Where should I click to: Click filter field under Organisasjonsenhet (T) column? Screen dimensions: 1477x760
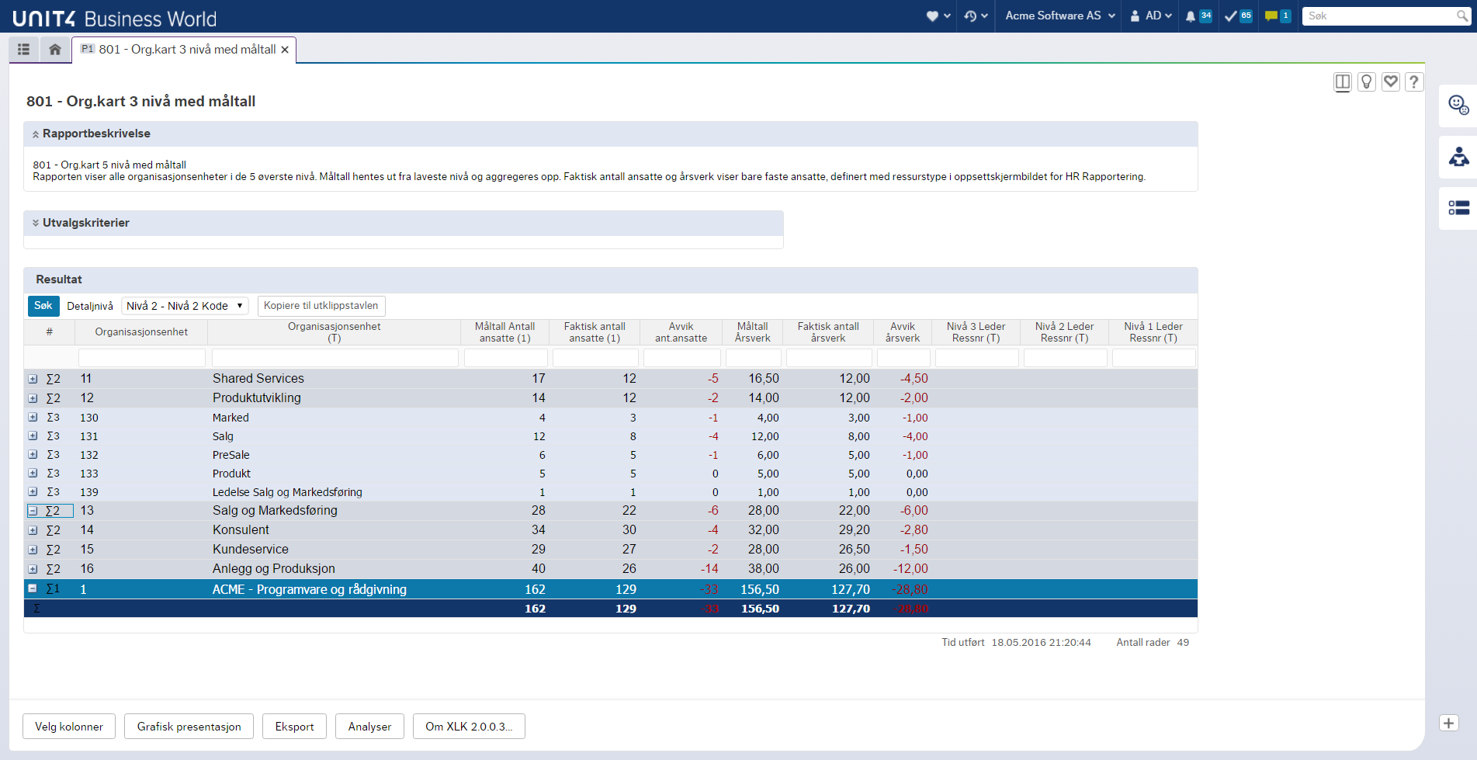point(335,358)
